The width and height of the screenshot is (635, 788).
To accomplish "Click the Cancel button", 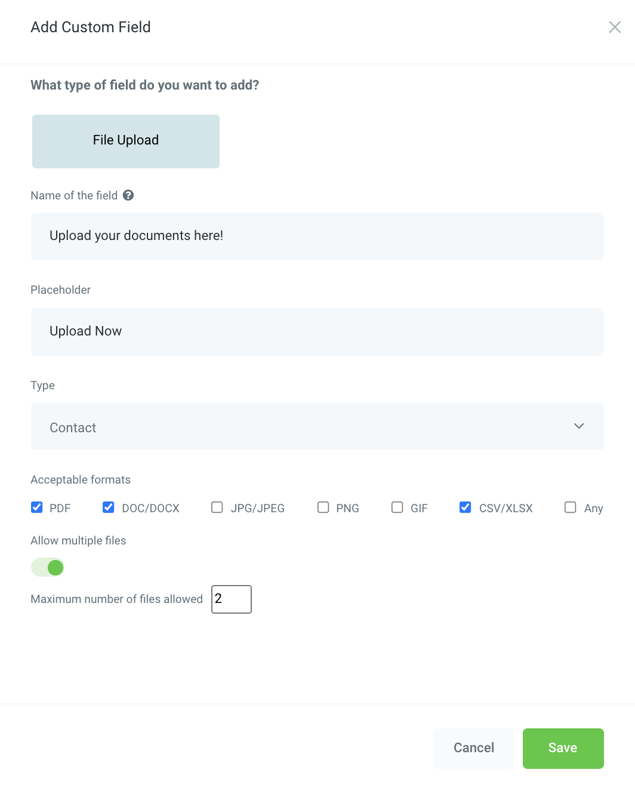I will pos(474,748).
